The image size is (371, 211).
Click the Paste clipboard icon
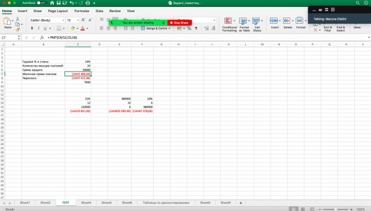[7, 21]
